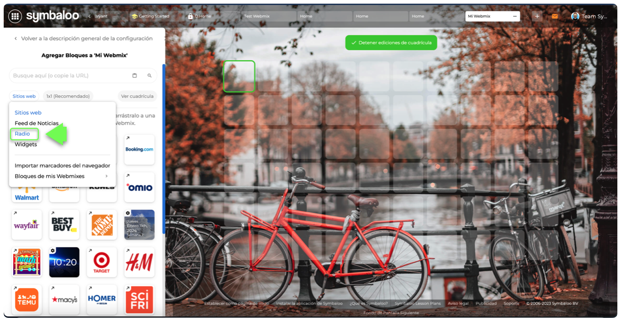Click Detener ediciones de cuadrícula button
This screenshot has height=321, width=620.
pos(391,42)
